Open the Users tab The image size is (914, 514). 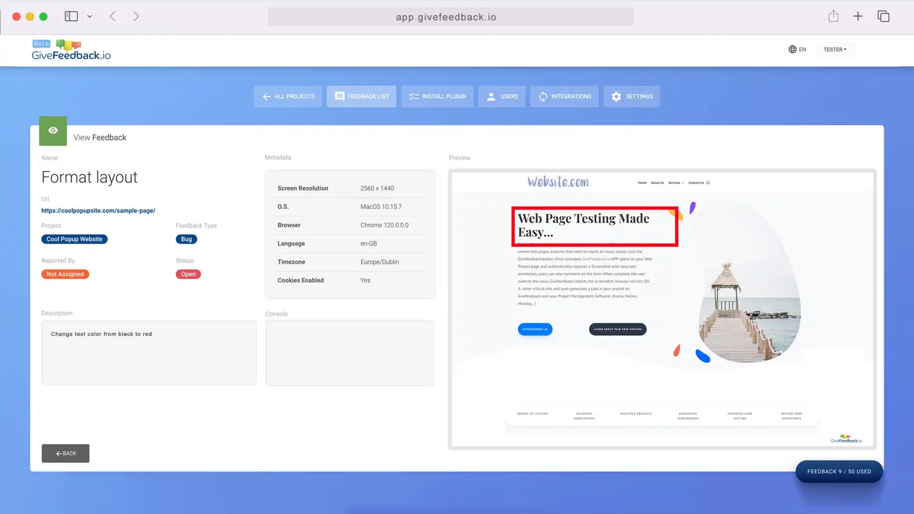click(502, 96)
